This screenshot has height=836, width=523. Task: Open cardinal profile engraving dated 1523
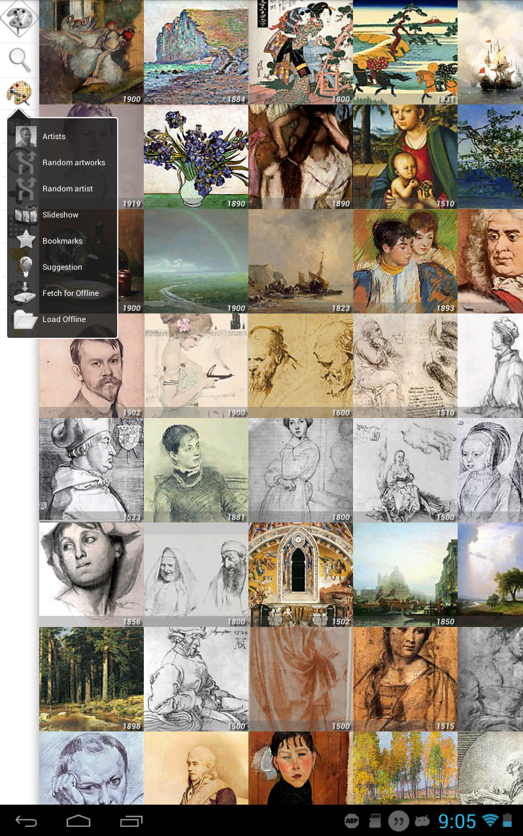(x=92, y=470)
